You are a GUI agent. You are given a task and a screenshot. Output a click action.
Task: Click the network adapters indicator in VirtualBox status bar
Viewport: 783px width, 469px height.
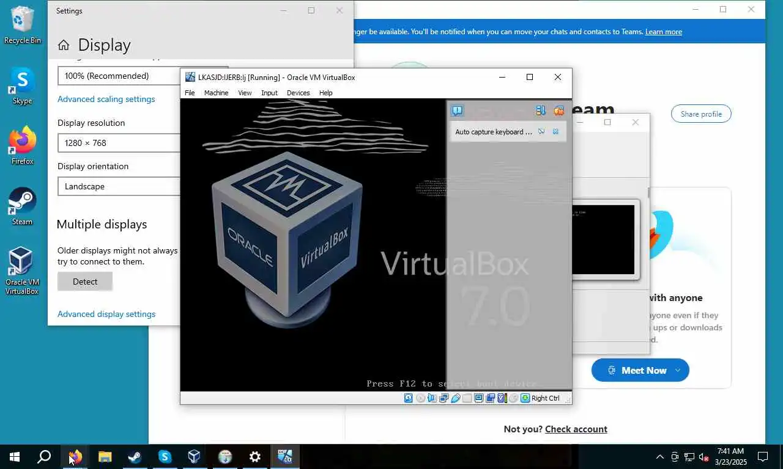pos(444,398)
